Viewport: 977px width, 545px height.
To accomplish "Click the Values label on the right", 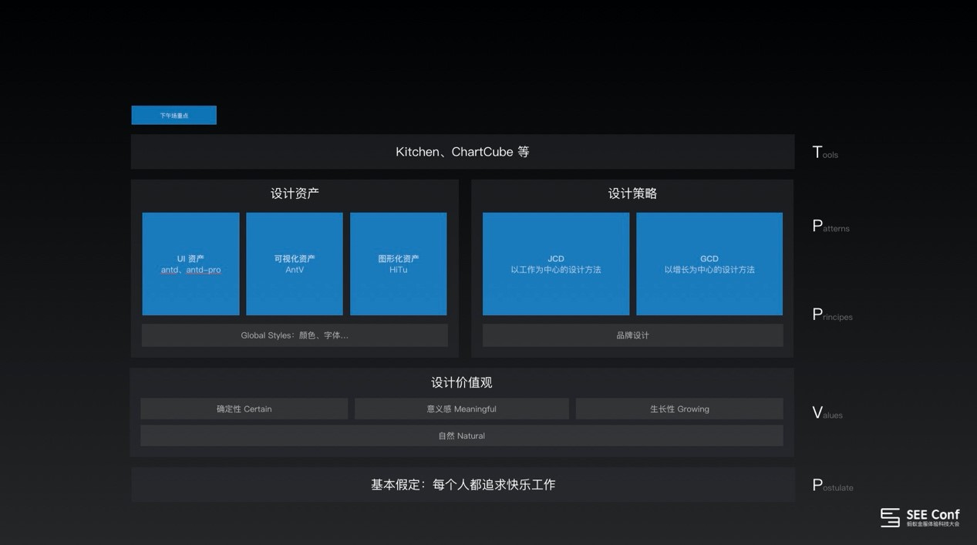I will point(827,413).
